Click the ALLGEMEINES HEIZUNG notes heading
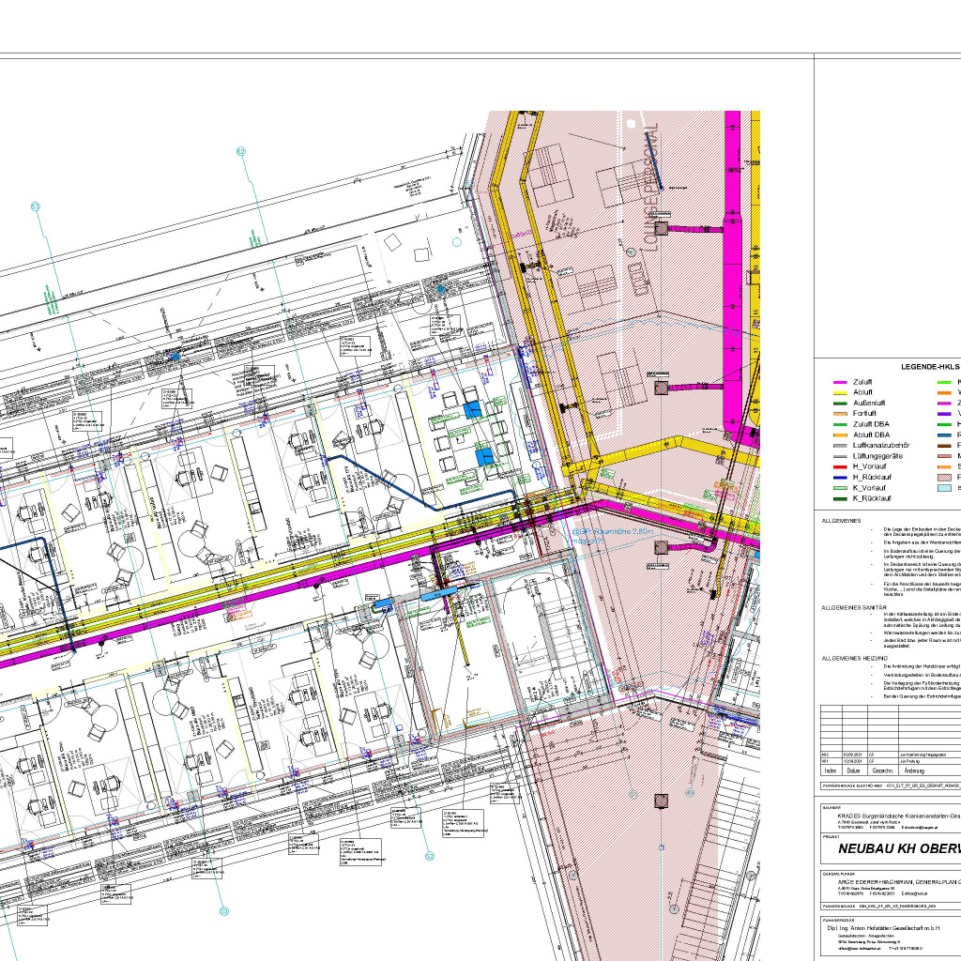The height and width of the screenshot is (961, 961). (853, 660)
